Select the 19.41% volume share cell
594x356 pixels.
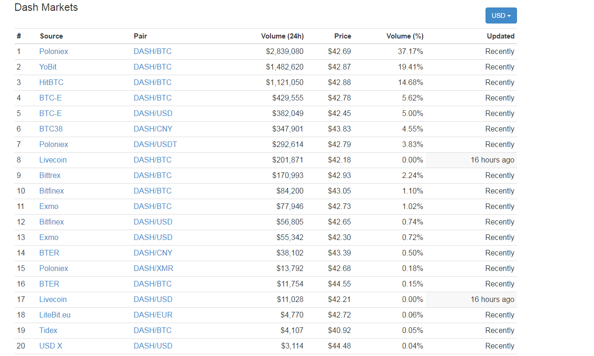tap(410, 67)
